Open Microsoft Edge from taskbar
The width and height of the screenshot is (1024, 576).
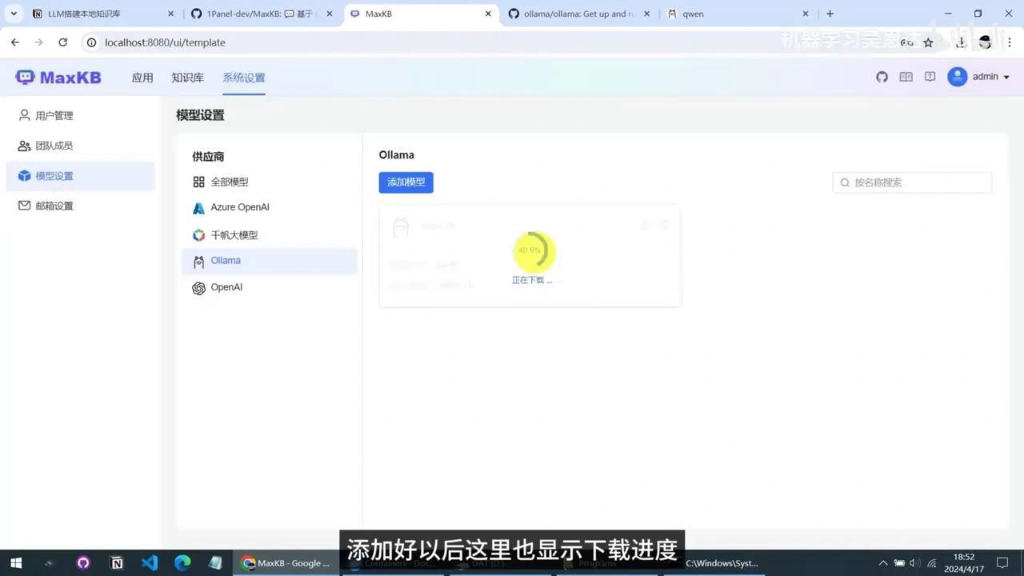tap(182, 563)
